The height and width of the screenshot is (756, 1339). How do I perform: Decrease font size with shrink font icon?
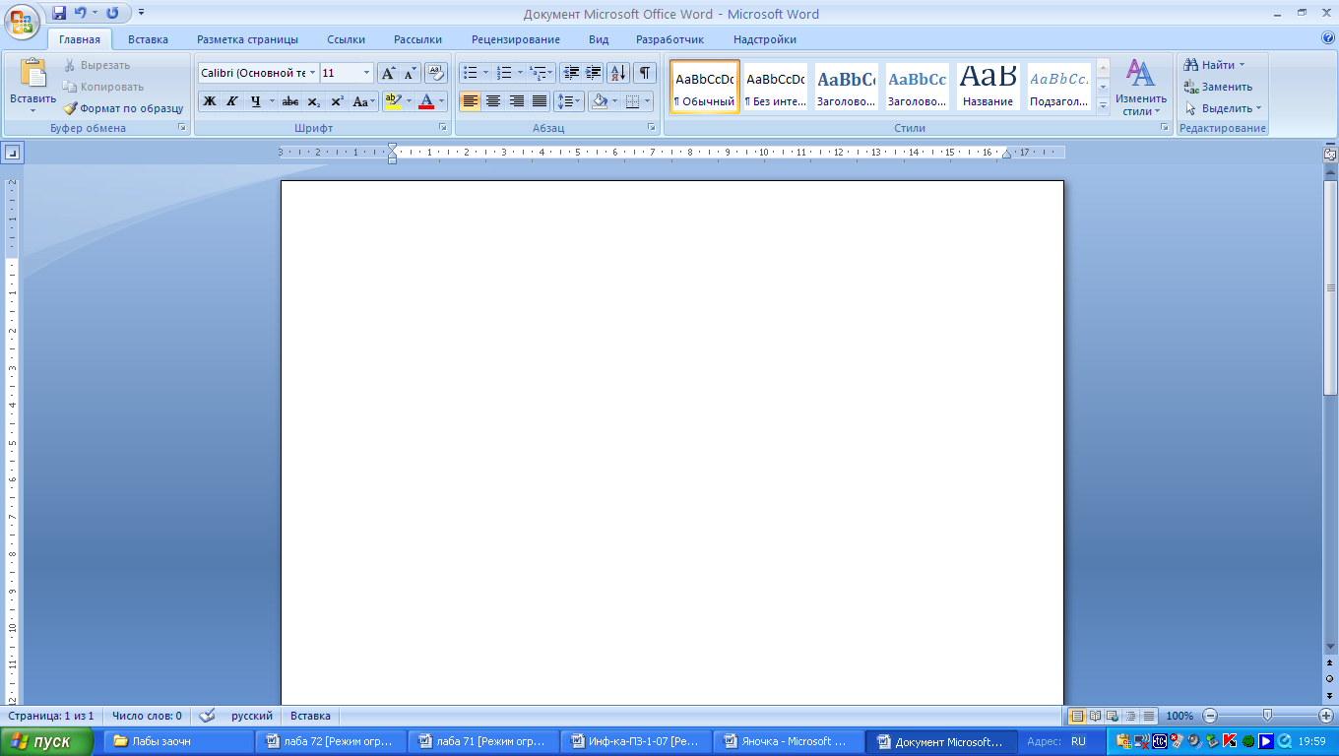pos(410,73)
